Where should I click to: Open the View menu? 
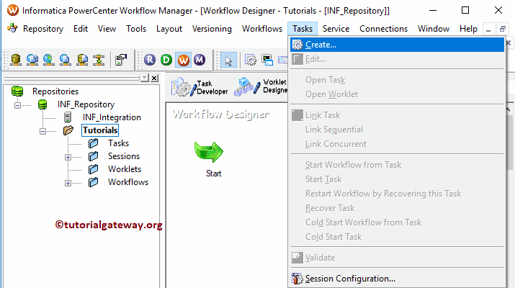[x=107, y=29]
